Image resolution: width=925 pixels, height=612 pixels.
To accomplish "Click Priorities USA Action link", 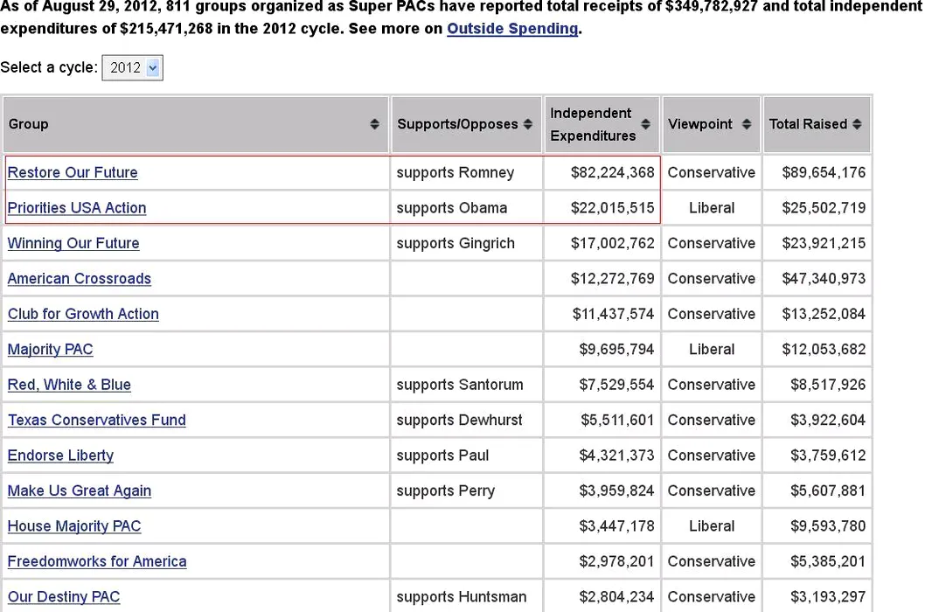I will tap(77, 208).
